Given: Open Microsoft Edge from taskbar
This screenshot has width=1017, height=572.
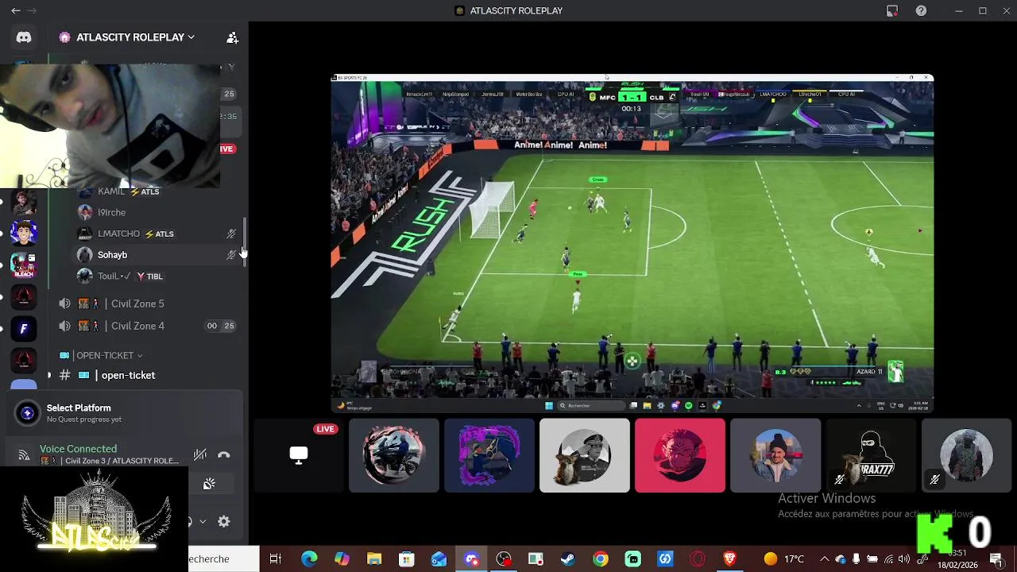Looking at the screenshot, I should coord(309,559).
